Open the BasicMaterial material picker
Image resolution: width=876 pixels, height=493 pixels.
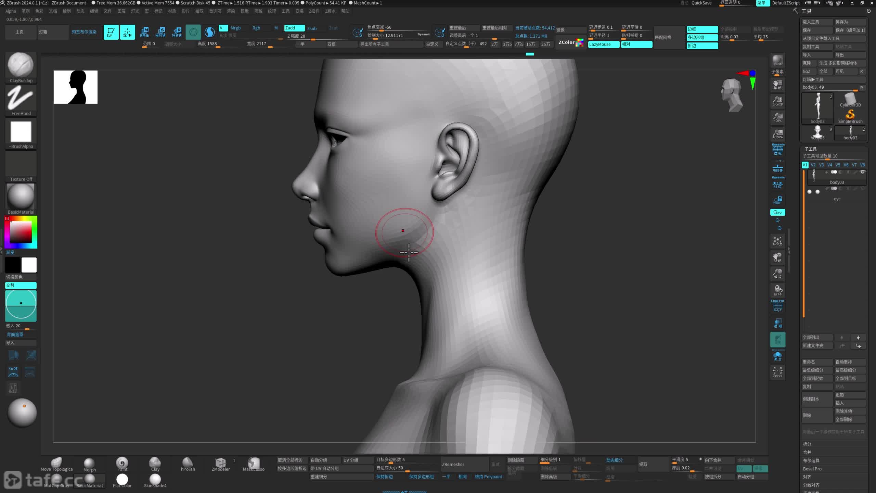coord(21,199)
